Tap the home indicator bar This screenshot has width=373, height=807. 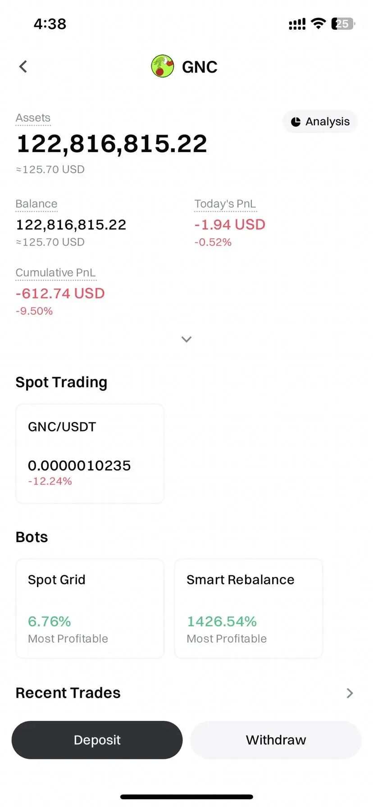click(x=186, y=797)
